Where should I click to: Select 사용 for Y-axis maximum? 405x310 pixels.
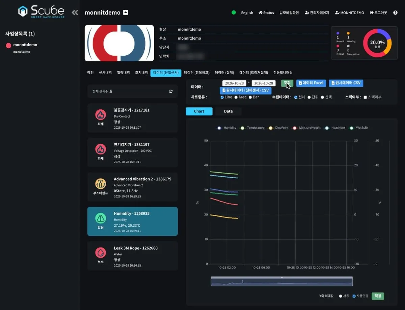tap(340, 296)
